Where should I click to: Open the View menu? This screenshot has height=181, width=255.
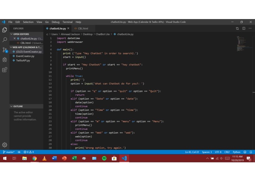tap(39, 22)
